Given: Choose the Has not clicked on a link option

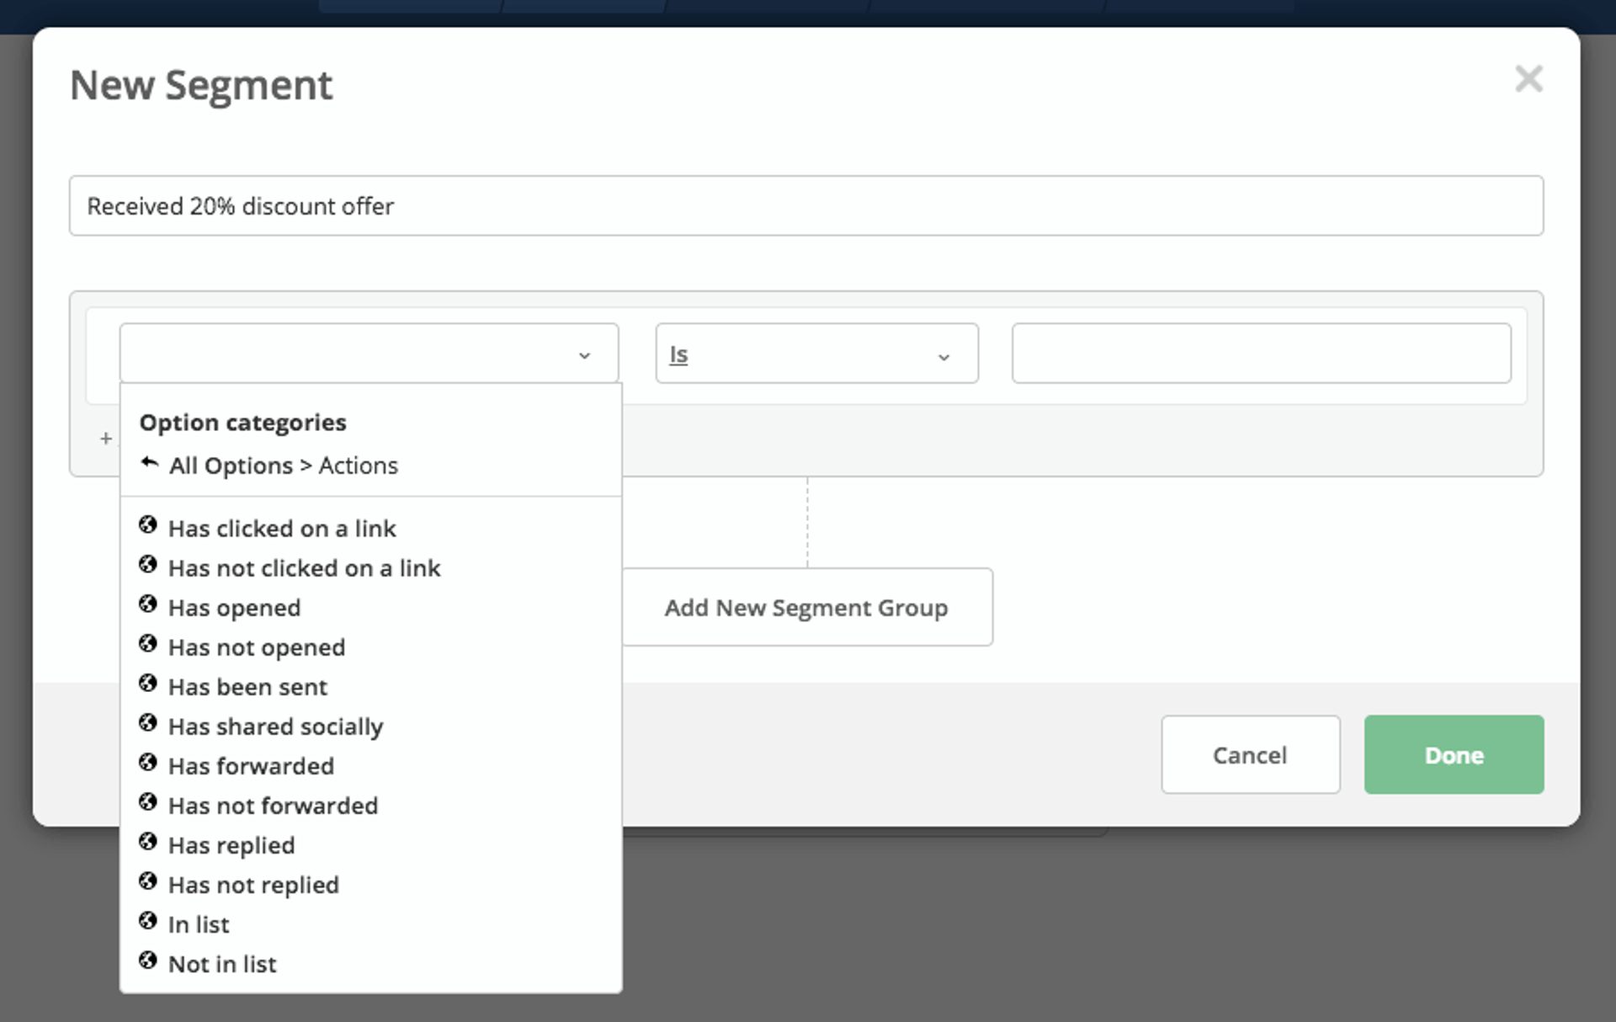Looking at the screenshot, I should point(304,567).
